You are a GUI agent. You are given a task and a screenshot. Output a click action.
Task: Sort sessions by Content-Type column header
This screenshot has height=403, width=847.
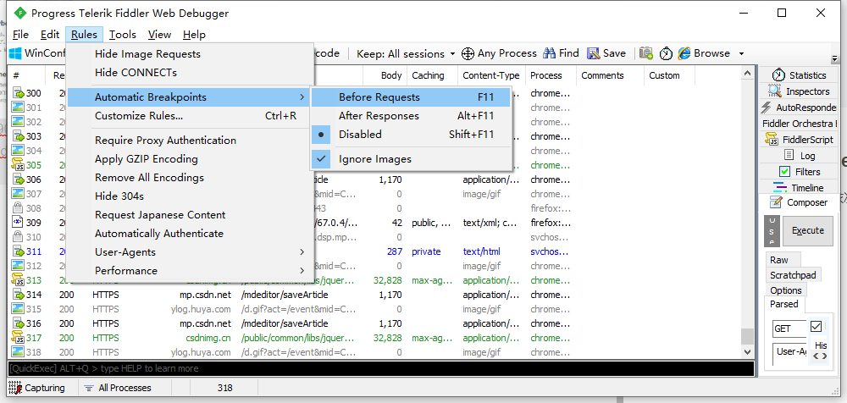491,75
